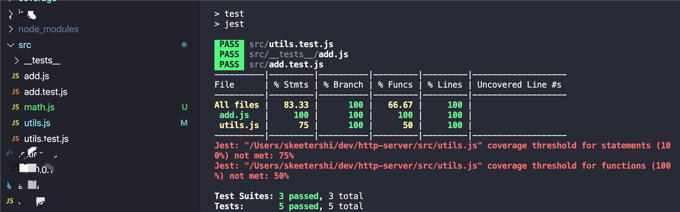Click the PASS badge for src/utils.test.js

point(229,44)
